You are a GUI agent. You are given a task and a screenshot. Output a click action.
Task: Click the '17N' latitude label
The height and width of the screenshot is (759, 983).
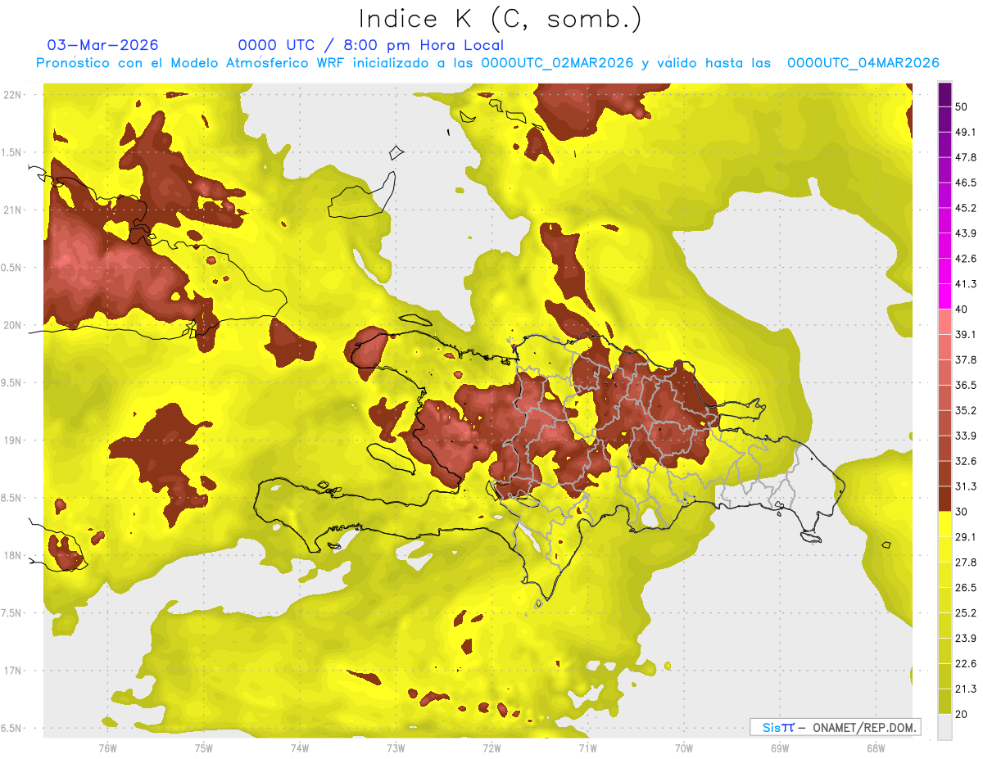click(12, 671)
